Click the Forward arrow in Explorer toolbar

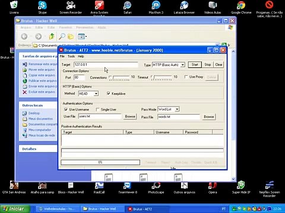tap(39, 36)
